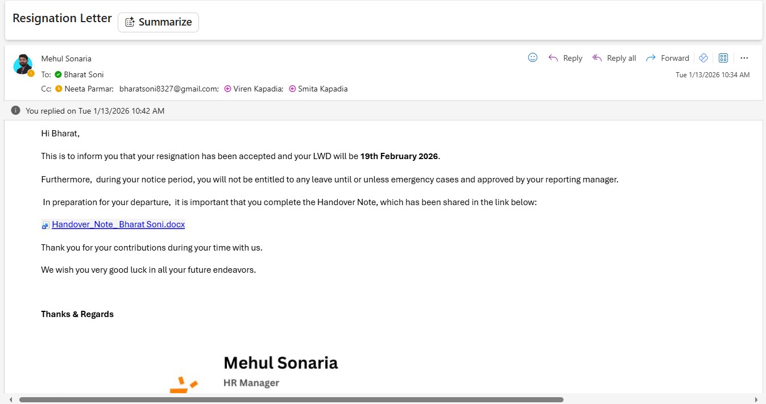Open the Handover_Note_ Bharat Soni.docx link
This screenshot has width=766, height=404.
(118, 224)
